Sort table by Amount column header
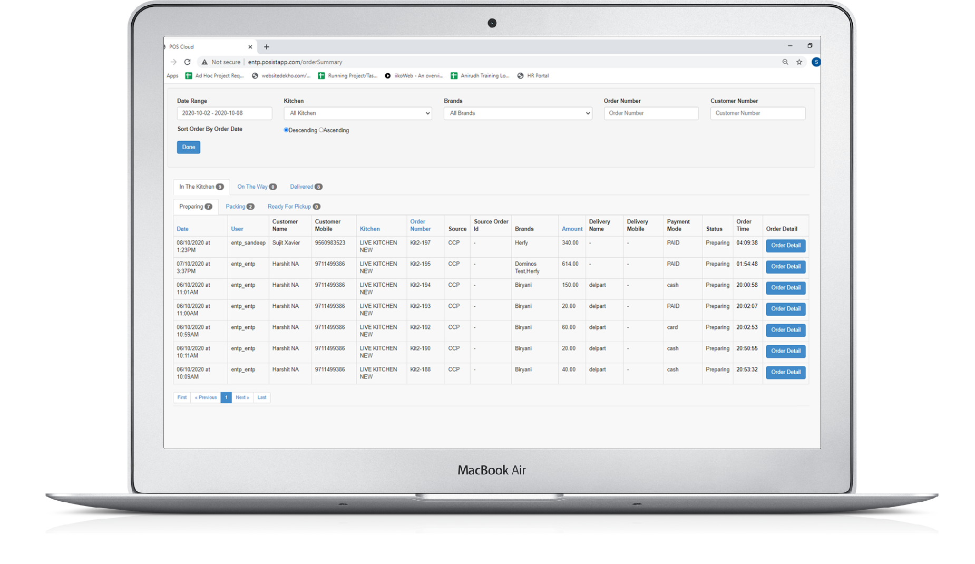The image size is (975, 564). point(572,229)
